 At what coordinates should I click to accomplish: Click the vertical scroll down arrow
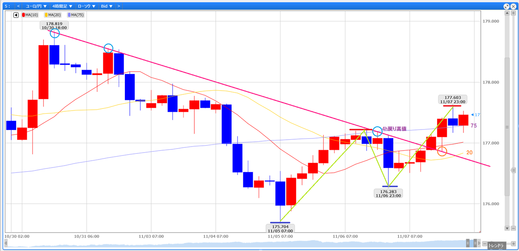tap(507, 228)
